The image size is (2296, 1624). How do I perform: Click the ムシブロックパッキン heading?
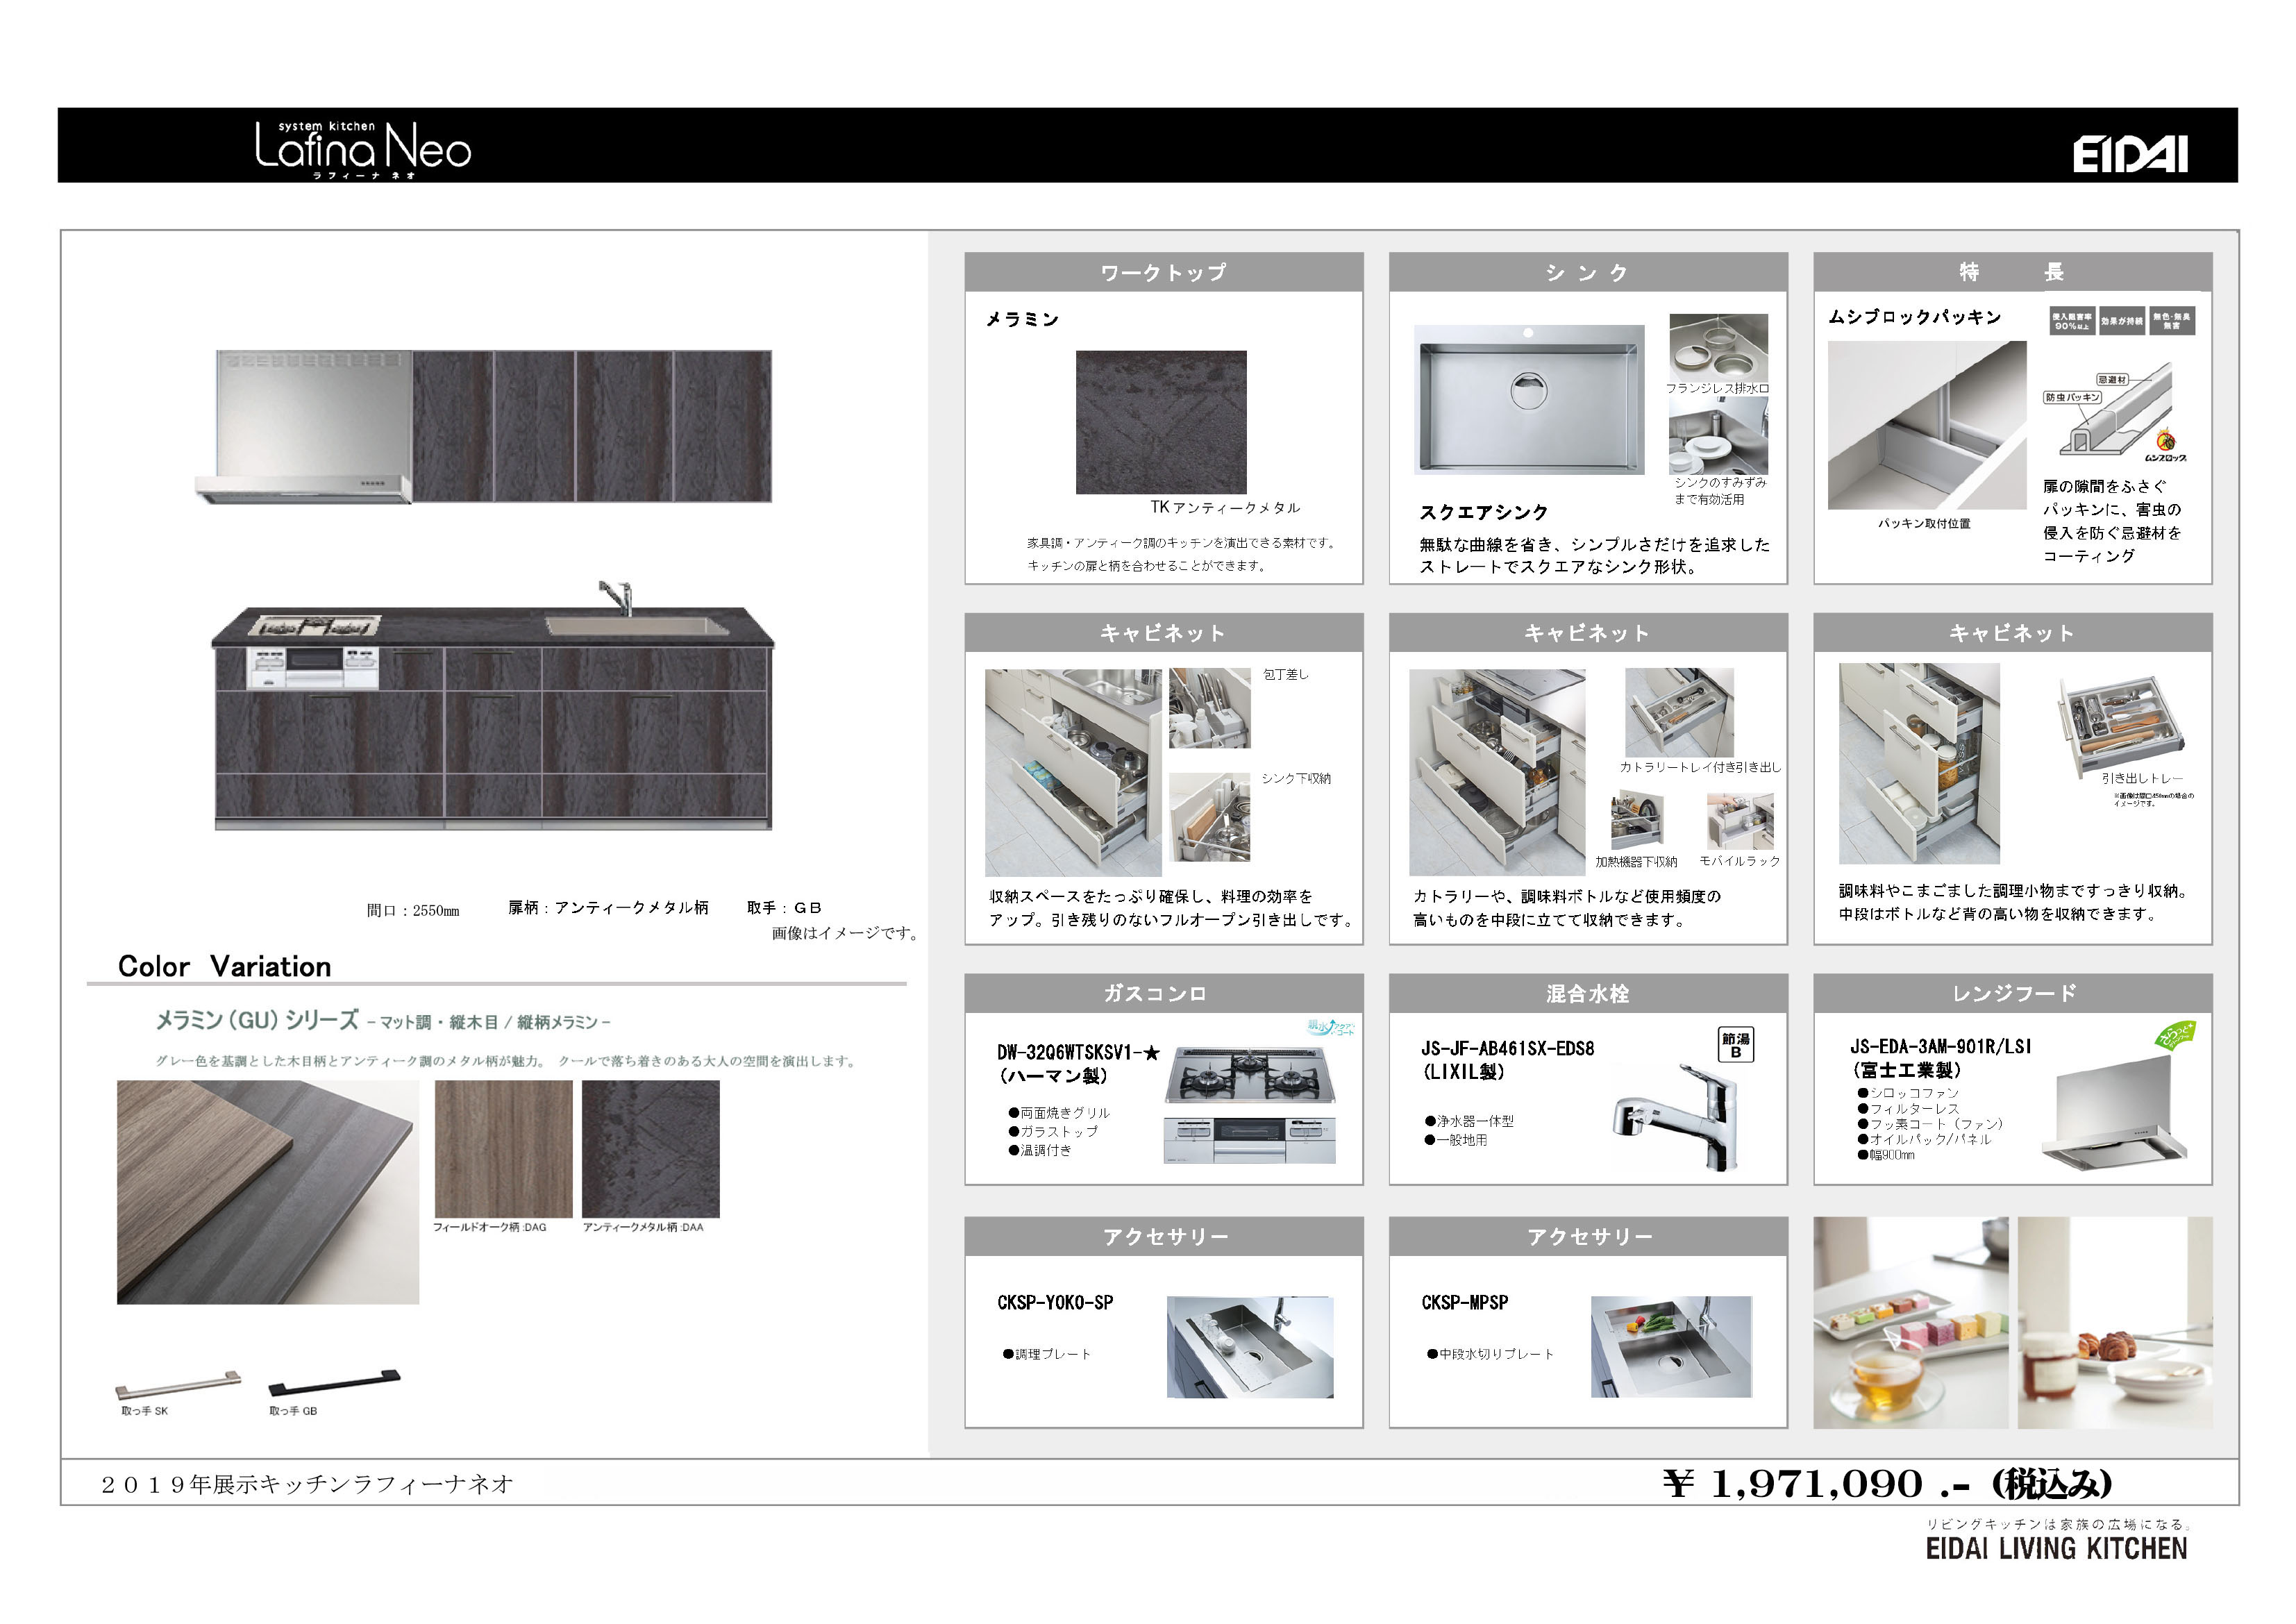1915,316
